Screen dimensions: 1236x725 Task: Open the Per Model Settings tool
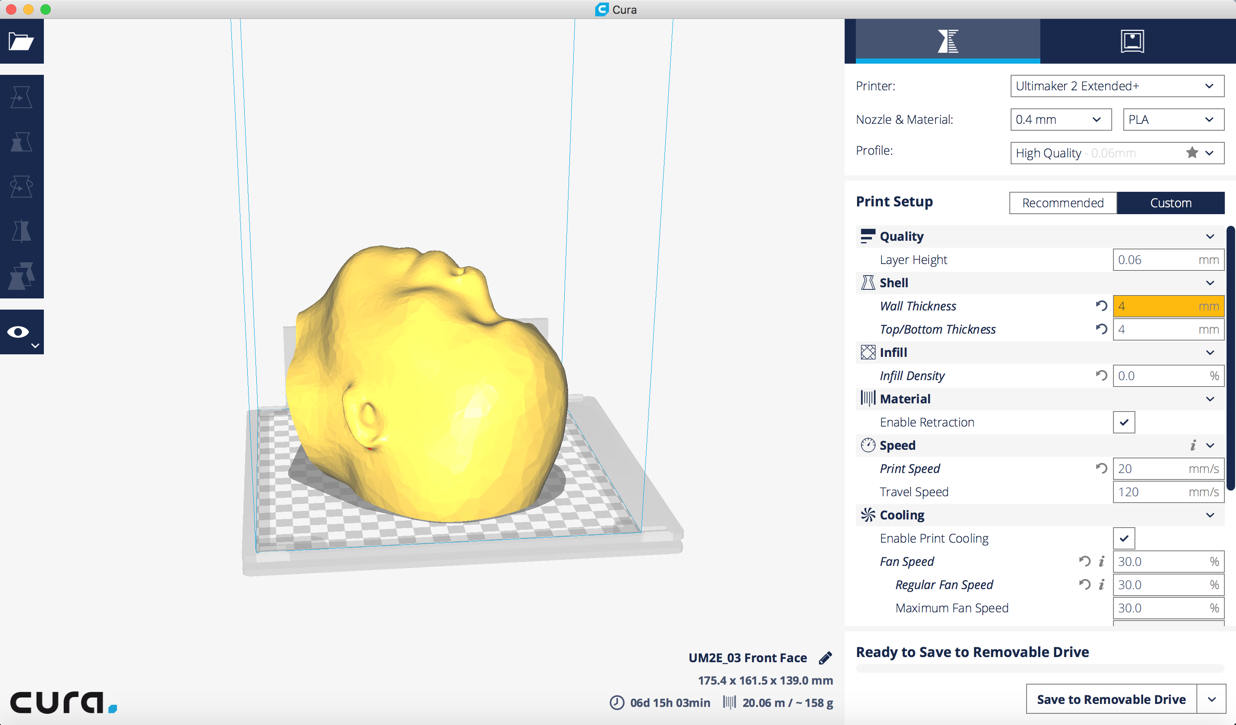pos(21,276)
